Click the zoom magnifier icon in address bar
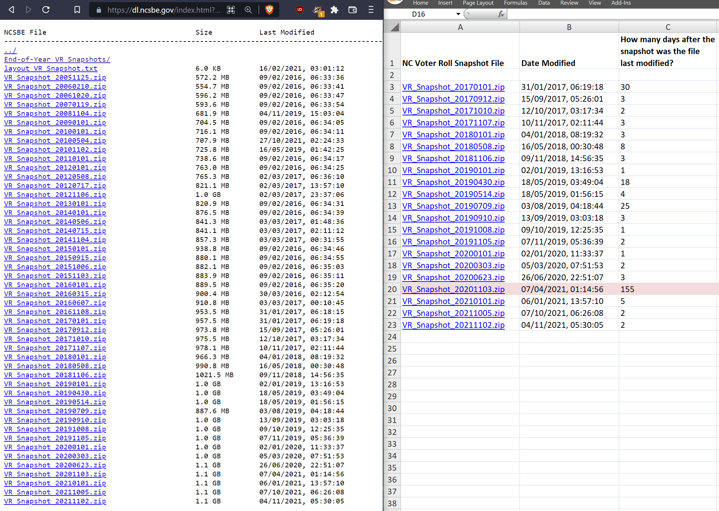The width and height of the screenshot is (719, 511). pos(248,10)
